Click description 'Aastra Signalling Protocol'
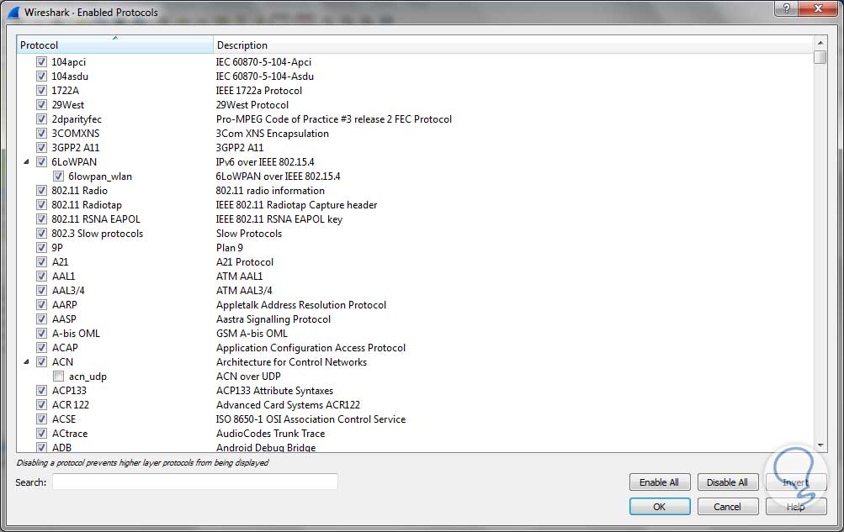The image size is (844, 532). pos(273,319)
